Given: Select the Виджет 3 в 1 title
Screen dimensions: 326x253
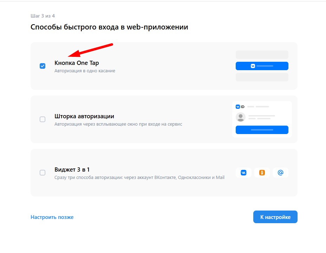Looking at the screenshot, I should (72, 170).
